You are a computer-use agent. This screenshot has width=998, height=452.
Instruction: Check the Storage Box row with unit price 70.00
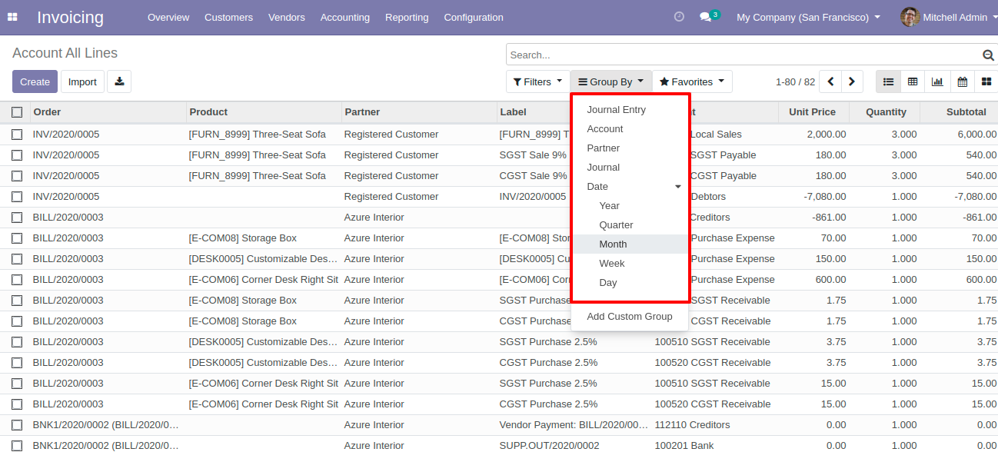click(17, 238)
